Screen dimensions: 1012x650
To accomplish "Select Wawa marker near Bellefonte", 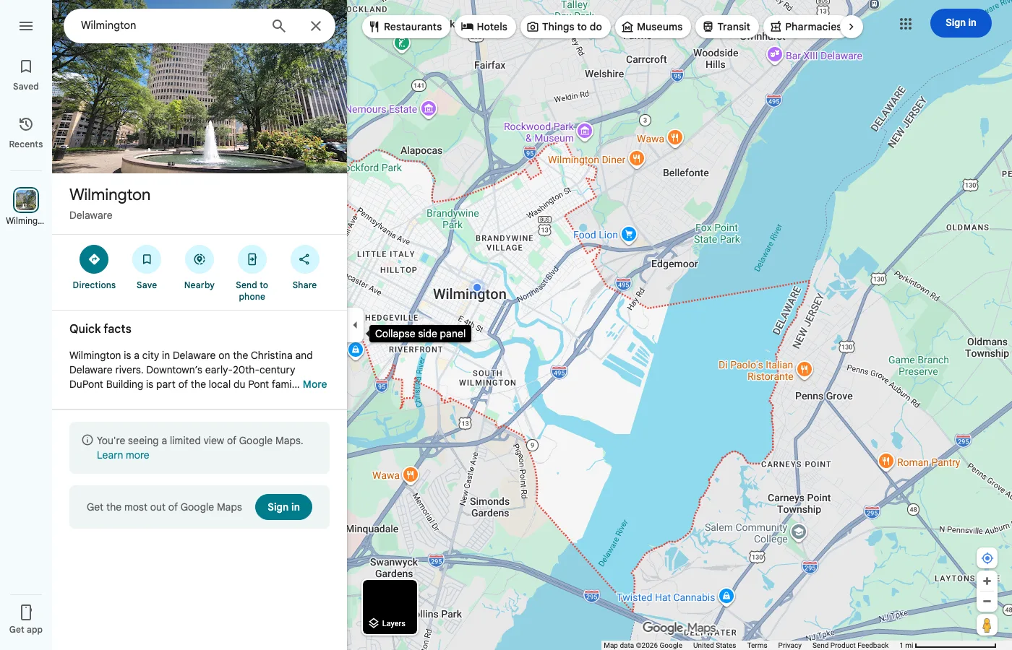I will pyautogui.click(x=674, y=137).
